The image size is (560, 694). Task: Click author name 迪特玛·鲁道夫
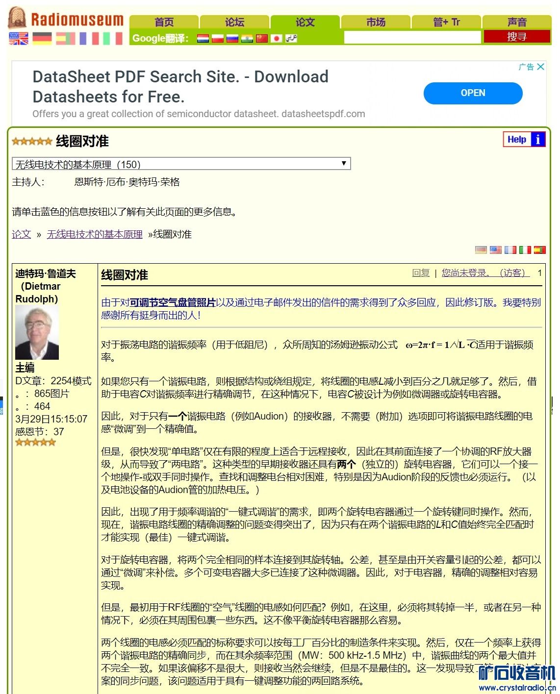tap(46, 273)
